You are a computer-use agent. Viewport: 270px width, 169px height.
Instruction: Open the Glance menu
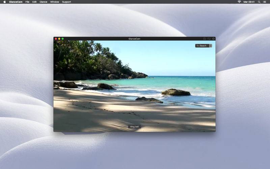44,2
